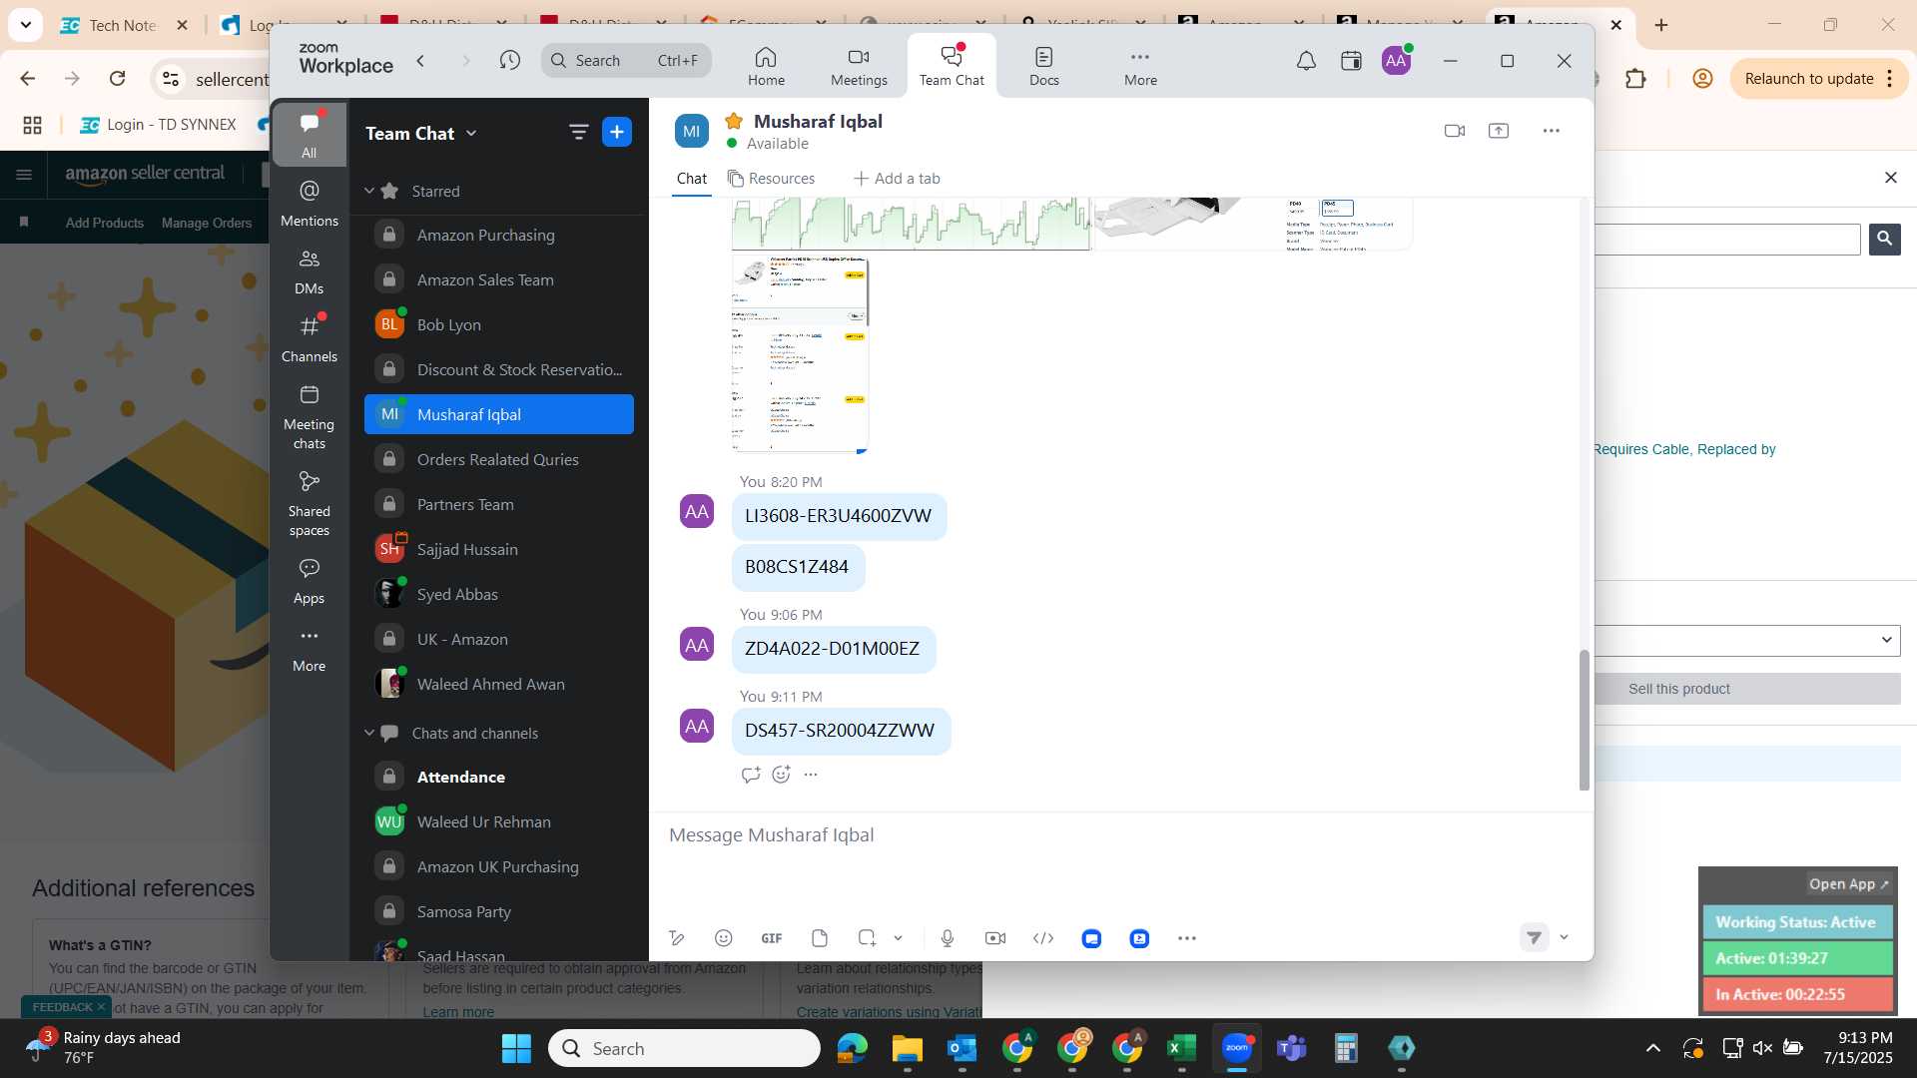Screen dimensions: 1917x1078
Task: Click the screenshot capture icon
Action: coord(867,938)
